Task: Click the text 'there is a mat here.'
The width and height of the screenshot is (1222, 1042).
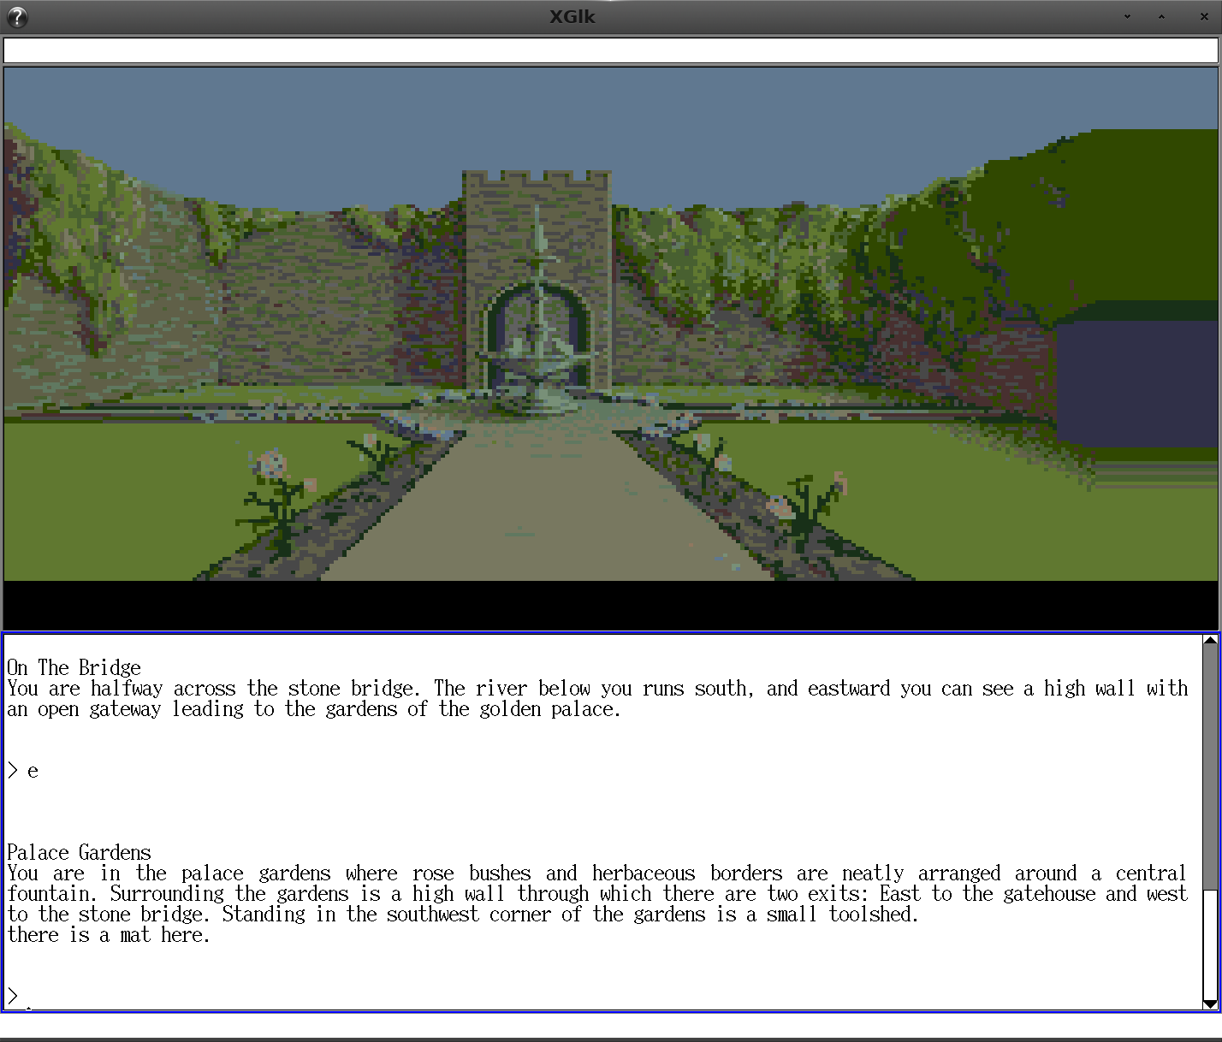Action: (x=109, y=935)
